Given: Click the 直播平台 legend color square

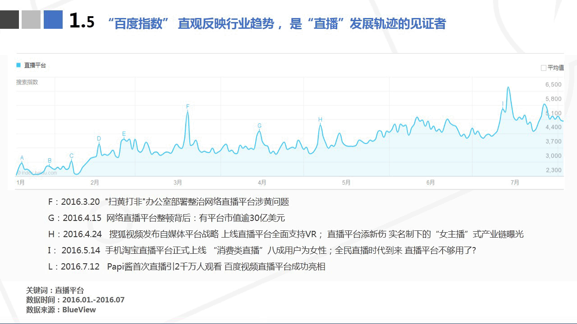Looking at the screenshot, I should pos(18,65).
